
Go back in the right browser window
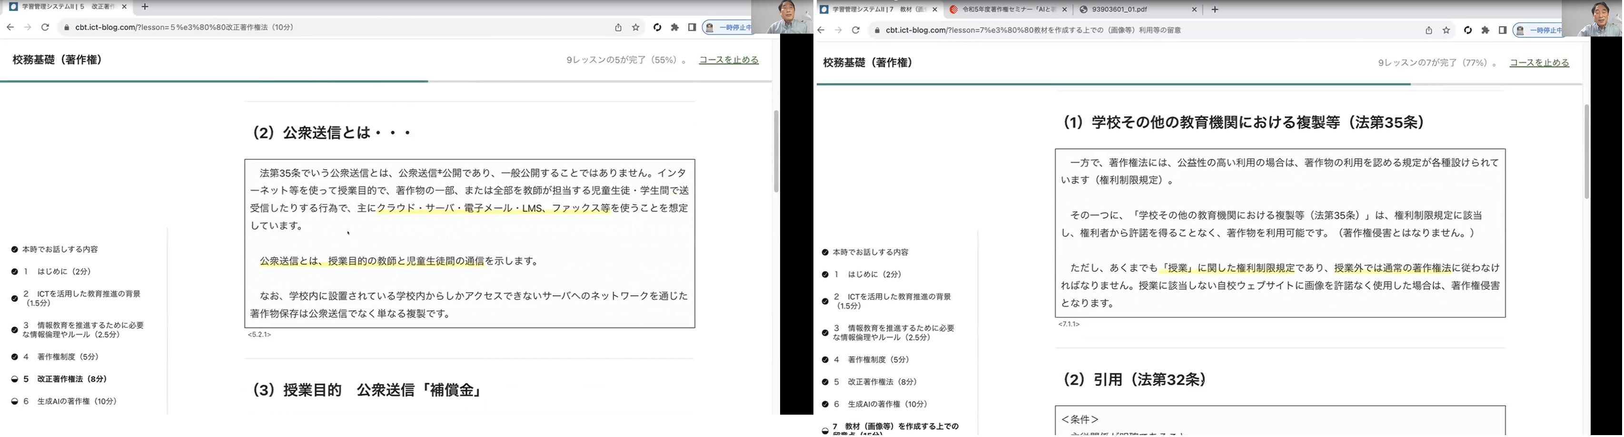[x=821, y=29]
